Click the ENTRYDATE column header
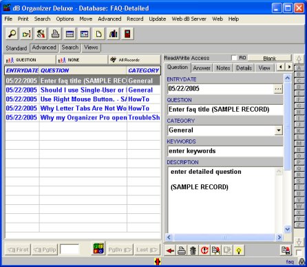Viewport: 307px width, 267px height. pyautogui.click(x=22, y=70)
